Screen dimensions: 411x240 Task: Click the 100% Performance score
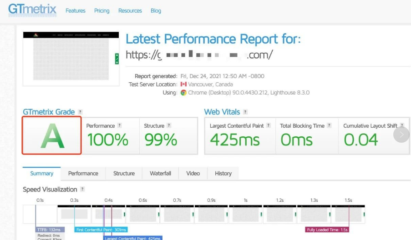108,140
